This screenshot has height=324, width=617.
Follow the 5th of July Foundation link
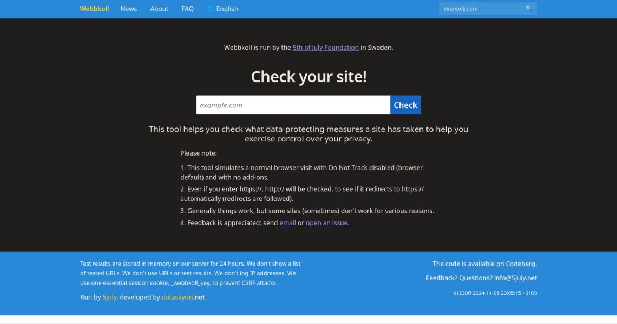pyautogui.click(x=325, y=48)
